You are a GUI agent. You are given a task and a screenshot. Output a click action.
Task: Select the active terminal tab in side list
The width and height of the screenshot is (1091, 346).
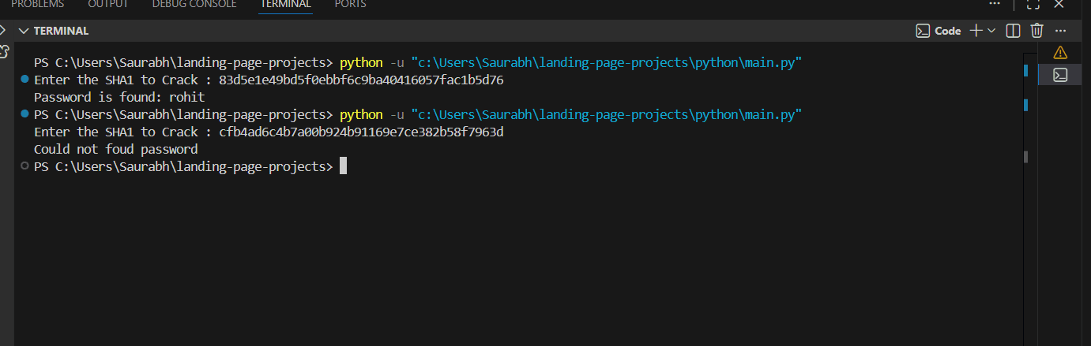click(1060, 75)
